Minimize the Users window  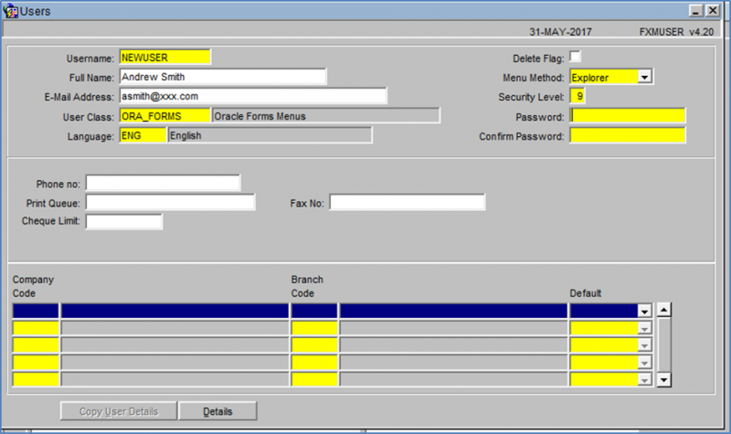[x=695, y=11]
